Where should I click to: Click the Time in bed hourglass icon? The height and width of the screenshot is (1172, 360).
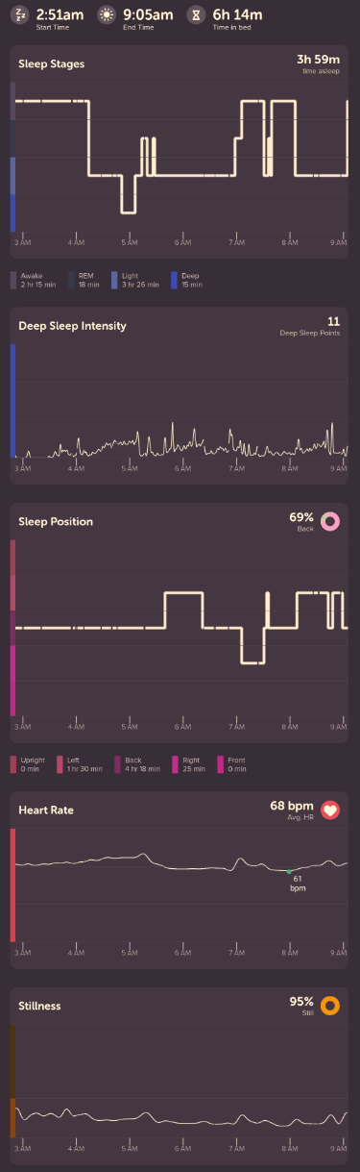point(196,15)
